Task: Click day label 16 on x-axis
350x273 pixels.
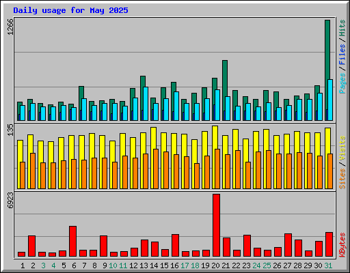Action: click(174, 265)
